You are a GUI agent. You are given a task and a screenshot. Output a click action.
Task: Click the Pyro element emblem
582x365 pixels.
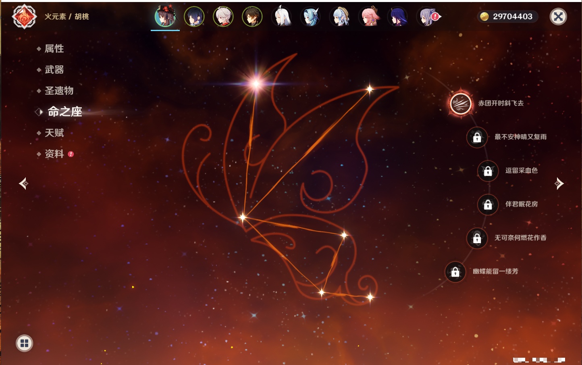[24, 17]
